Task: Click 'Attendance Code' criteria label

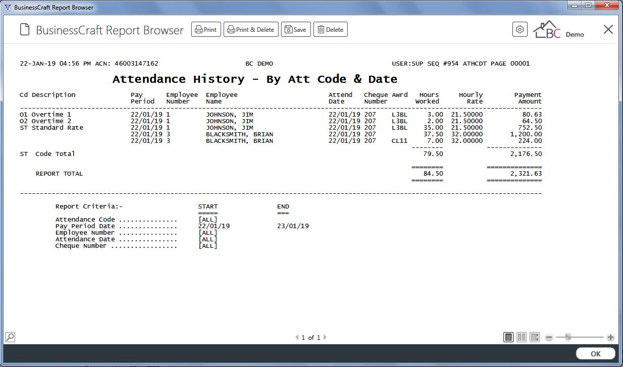Action: 85,220
